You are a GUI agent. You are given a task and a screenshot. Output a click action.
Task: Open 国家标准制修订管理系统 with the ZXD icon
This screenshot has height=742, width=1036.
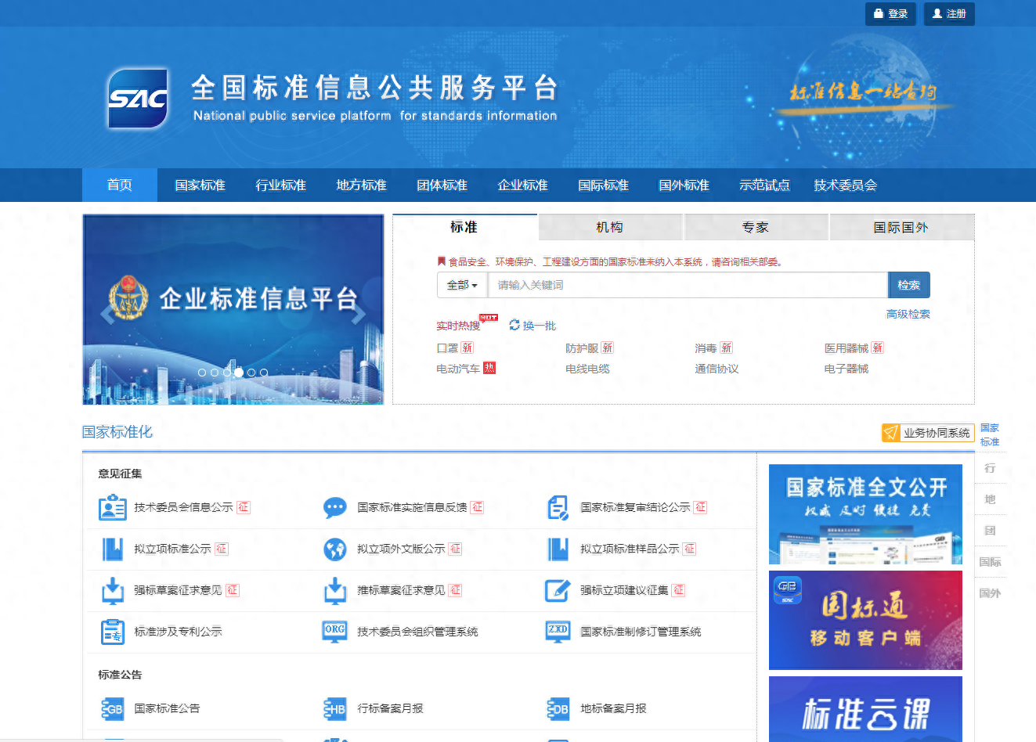coord(558,632)
